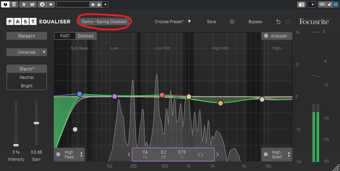Screen dimensions: 340x171
Task: Click the Bypass button
Action: (x=255, y=22)
